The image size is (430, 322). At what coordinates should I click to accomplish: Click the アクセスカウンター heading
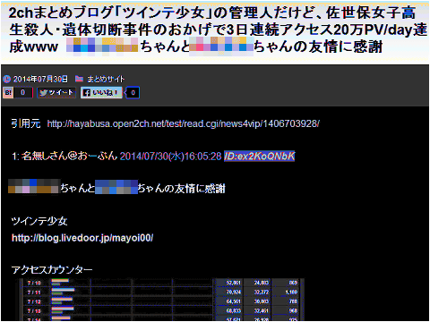tap(52, 270)
